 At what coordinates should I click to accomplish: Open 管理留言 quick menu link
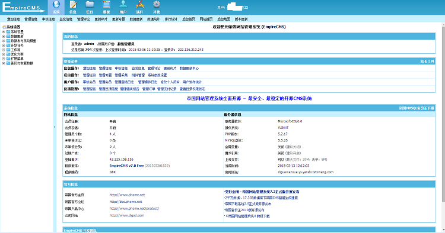point(89,89)
